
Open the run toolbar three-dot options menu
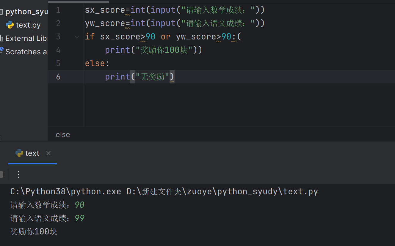(x=18, y=174)
